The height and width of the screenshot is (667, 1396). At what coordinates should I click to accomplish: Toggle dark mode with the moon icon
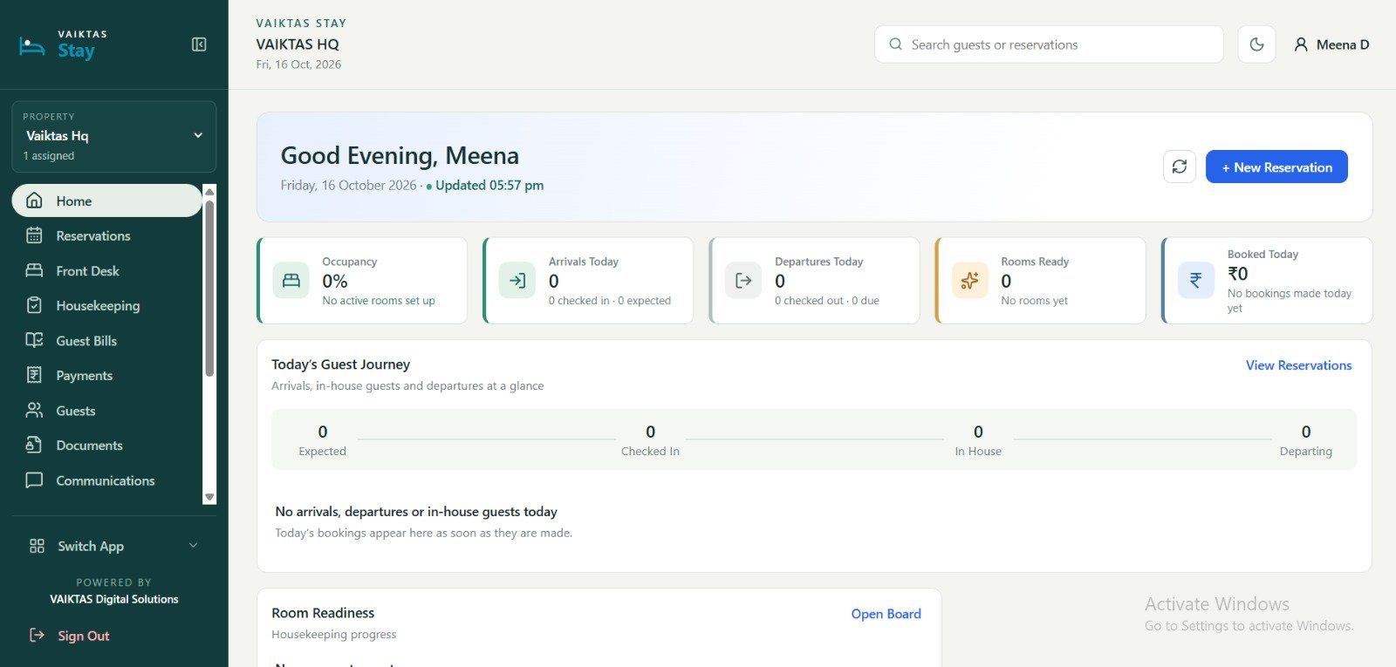click(1256, 44)
